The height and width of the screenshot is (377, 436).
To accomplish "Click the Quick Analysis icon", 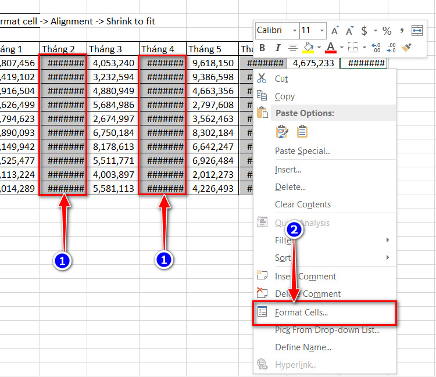I will coord(262,222).
